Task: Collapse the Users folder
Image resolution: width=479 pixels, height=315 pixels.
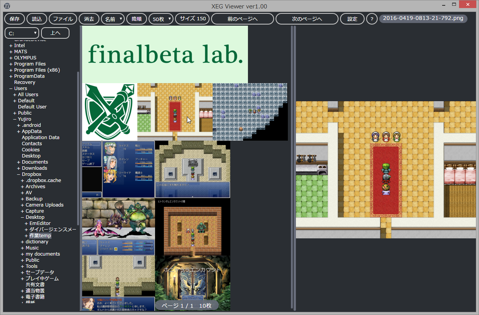Action: click(x=11, y=89)
